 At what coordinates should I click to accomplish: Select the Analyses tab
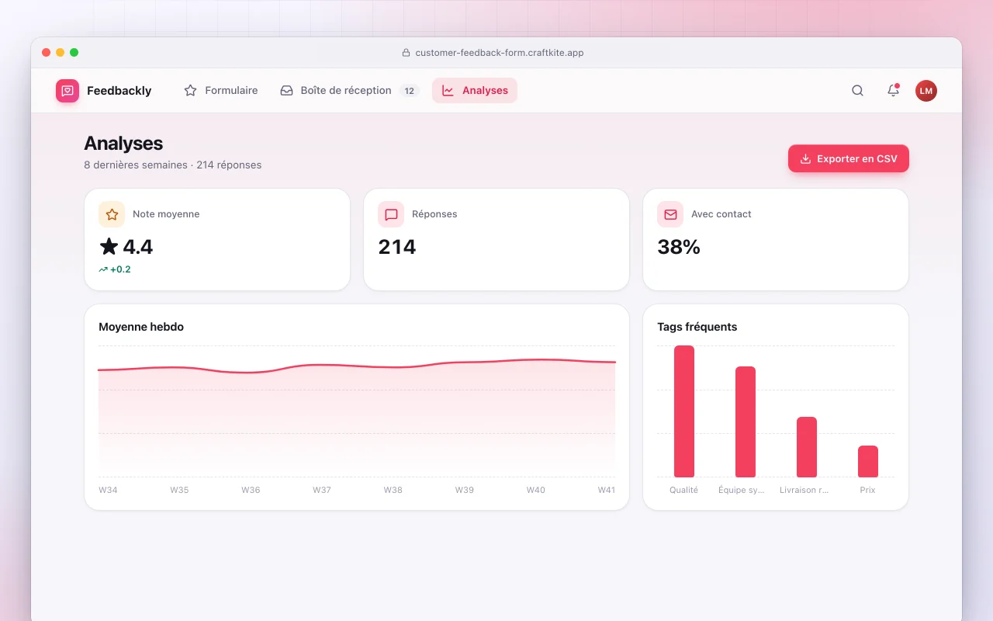click(x=475, y=91)
